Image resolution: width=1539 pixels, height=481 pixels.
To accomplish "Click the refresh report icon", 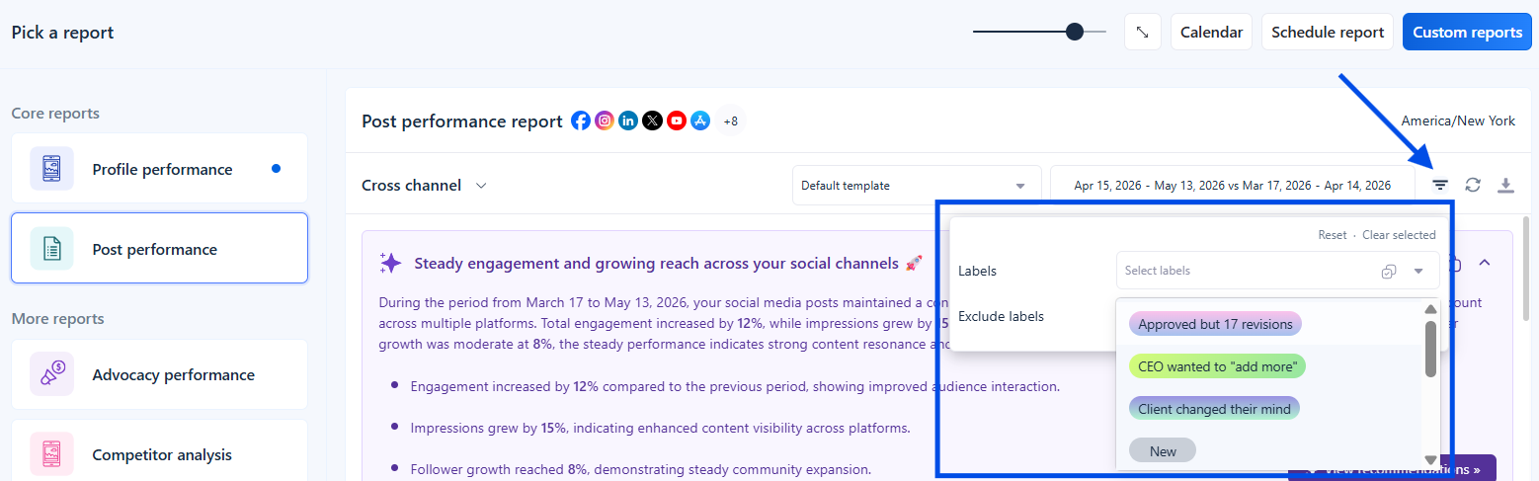I will [x=1473, y=185].
